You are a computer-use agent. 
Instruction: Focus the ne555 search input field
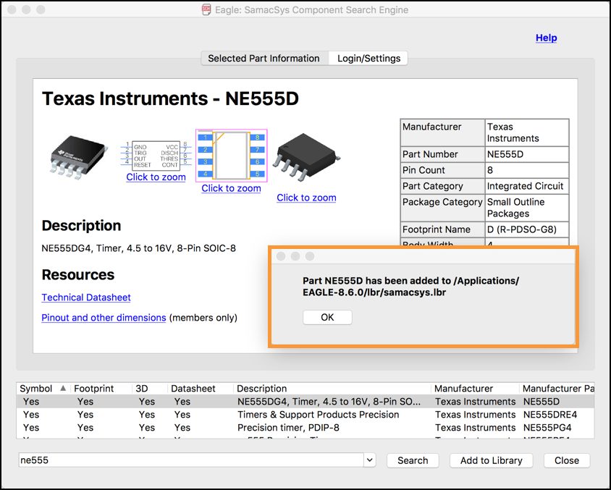point(191,460)
